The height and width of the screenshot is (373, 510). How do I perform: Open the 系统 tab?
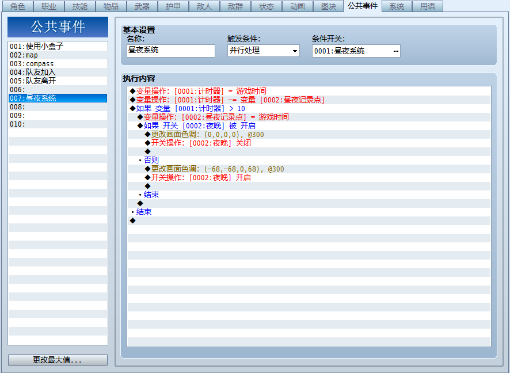click(397, 6)
